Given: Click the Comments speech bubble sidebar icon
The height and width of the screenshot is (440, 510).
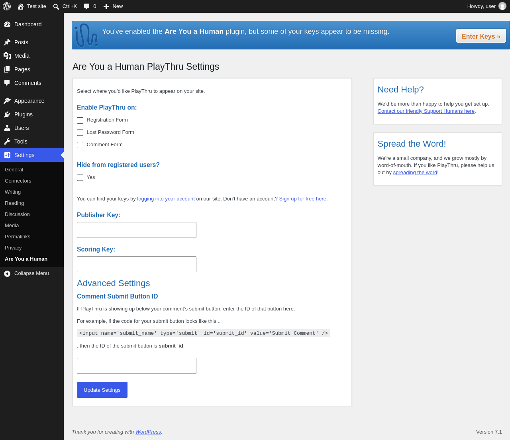Looking at the screenshot, I should click(7, 83).
